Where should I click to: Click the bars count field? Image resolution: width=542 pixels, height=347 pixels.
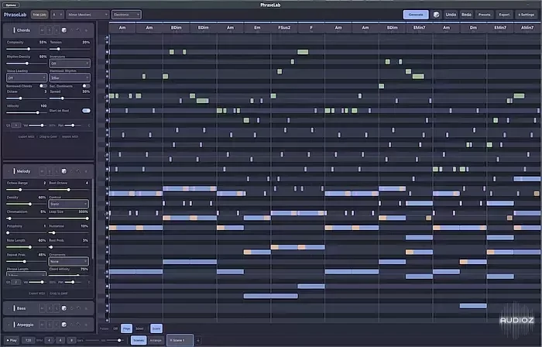click(71, 340)
